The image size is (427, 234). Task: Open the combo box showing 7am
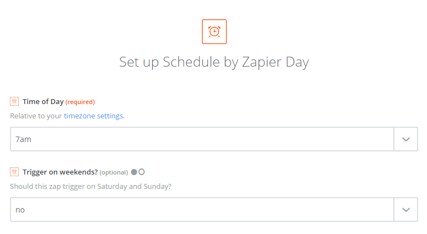214,139
